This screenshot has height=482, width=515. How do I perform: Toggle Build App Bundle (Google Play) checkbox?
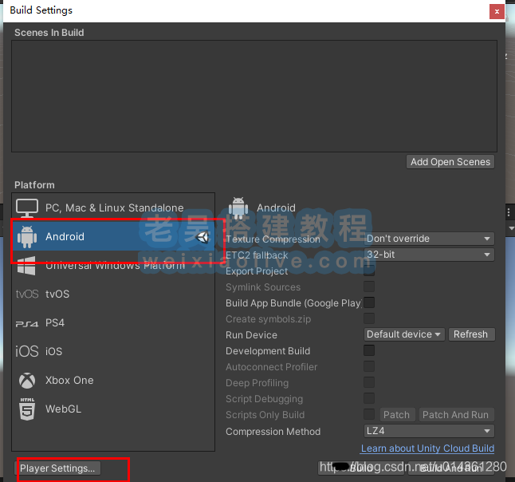[369, 303]
